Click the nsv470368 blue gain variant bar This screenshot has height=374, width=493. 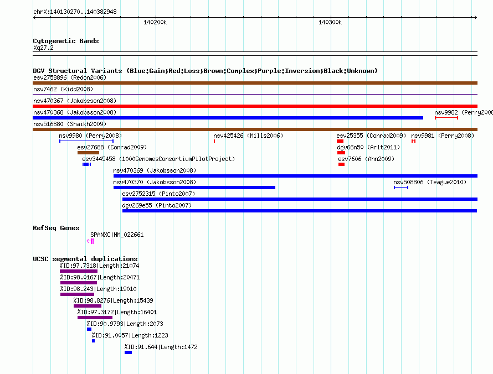coord(228,118)
